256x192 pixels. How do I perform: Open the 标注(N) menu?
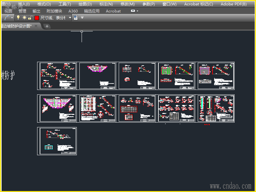point(106,4)
